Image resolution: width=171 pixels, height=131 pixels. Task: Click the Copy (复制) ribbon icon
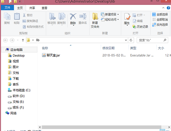7,16
